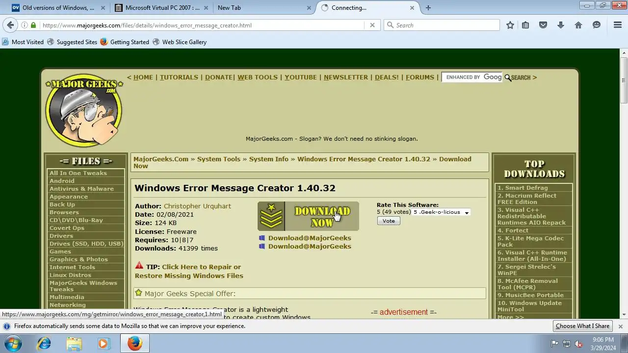Open HOME in site navigation
This screenshot has width=628, height=353.
tap(143, 77)
